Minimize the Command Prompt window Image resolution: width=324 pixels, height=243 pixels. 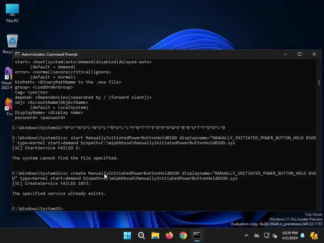pyautogui.click(x=285, y=54)
